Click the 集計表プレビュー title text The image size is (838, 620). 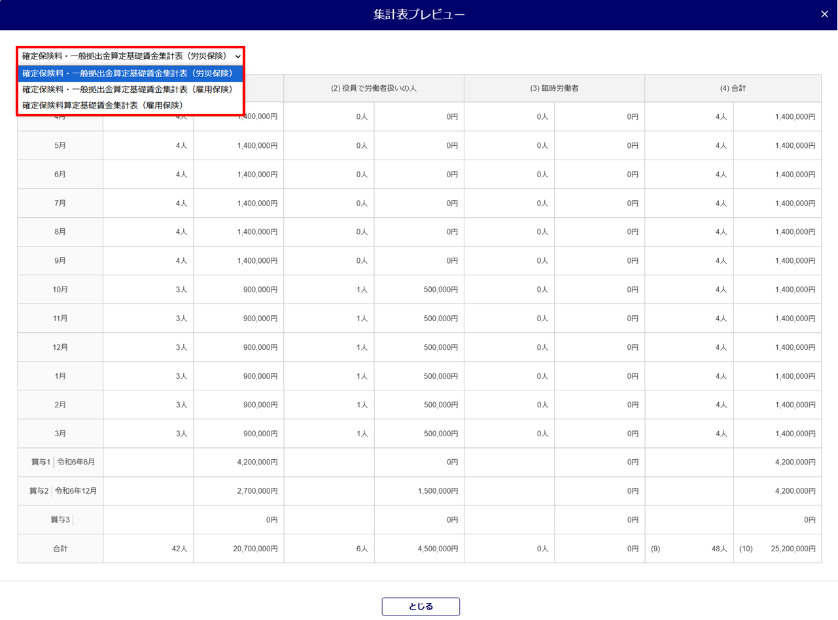click(419, 14)
